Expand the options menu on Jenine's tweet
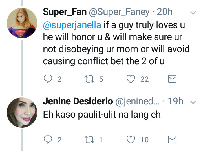 (193, 102)
